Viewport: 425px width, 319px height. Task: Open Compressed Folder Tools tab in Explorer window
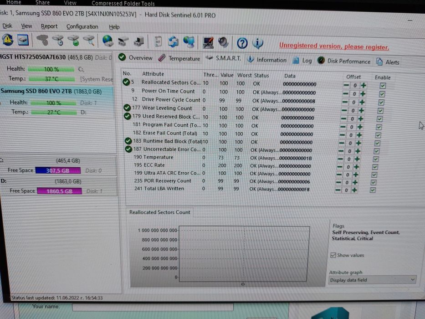click(123, 3)
